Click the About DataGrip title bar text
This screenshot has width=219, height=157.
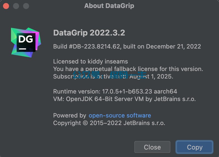point(109,6)
